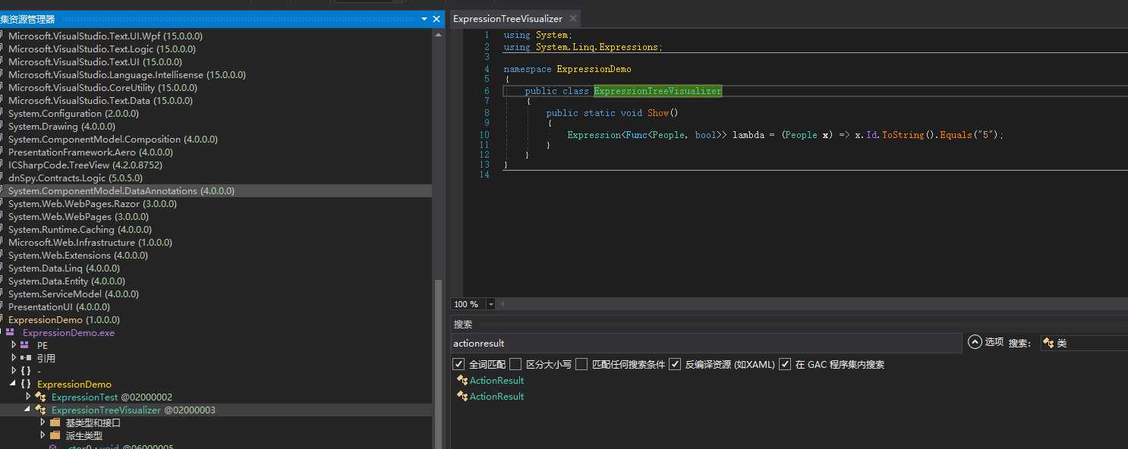1128x449 pixels.
Task: Click the 基类型和接口 folder icon
Action: click(55, 422)
